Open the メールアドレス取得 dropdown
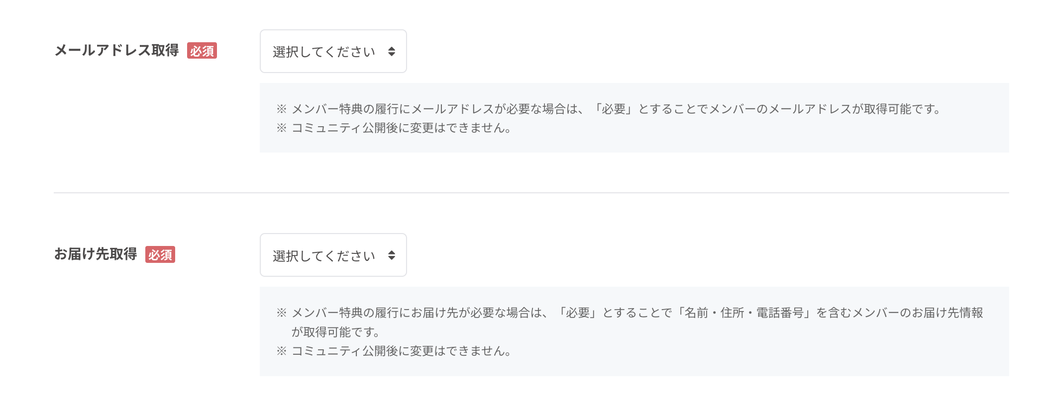Screen dimensions: 1044x402 [x=332, y=51]
